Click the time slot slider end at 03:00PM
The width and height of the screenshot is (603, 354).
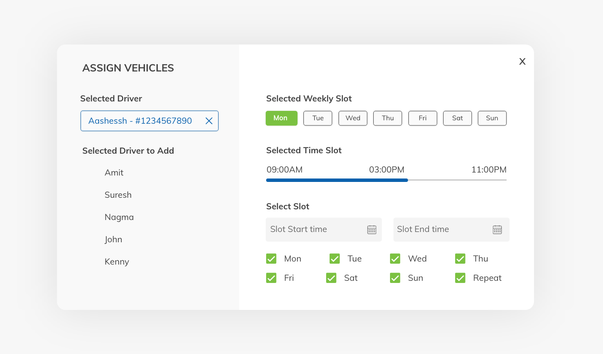[407, 180]
